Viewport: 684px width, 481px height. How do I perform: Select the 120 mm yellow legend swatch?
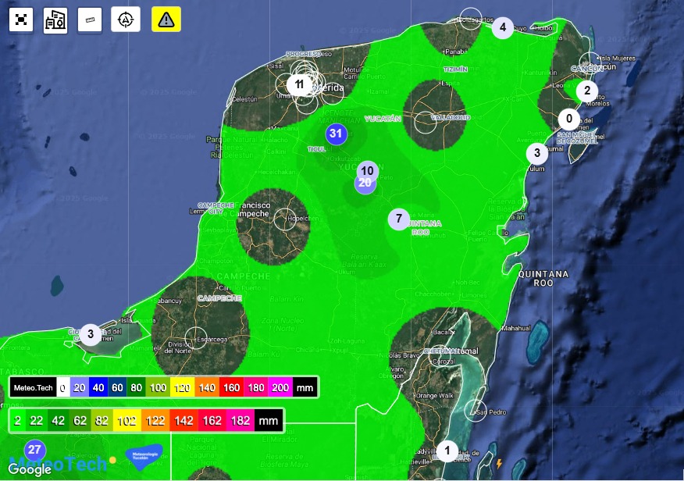click(183, 387)
